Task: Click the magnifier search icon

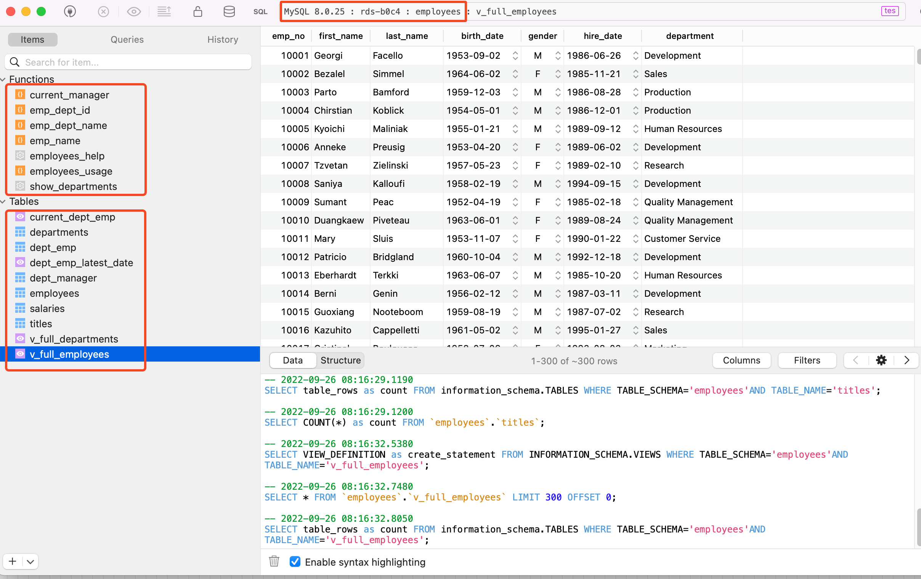Action: (14, 62)
